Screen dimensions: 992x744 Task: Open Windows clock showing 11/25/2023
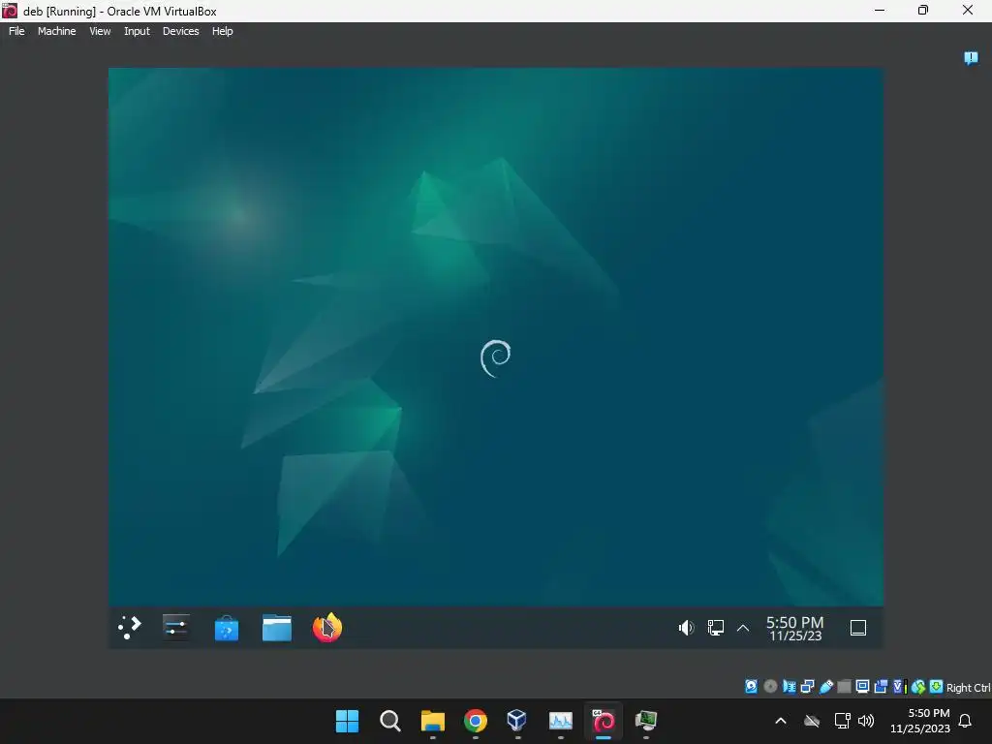tap(920, 721)
